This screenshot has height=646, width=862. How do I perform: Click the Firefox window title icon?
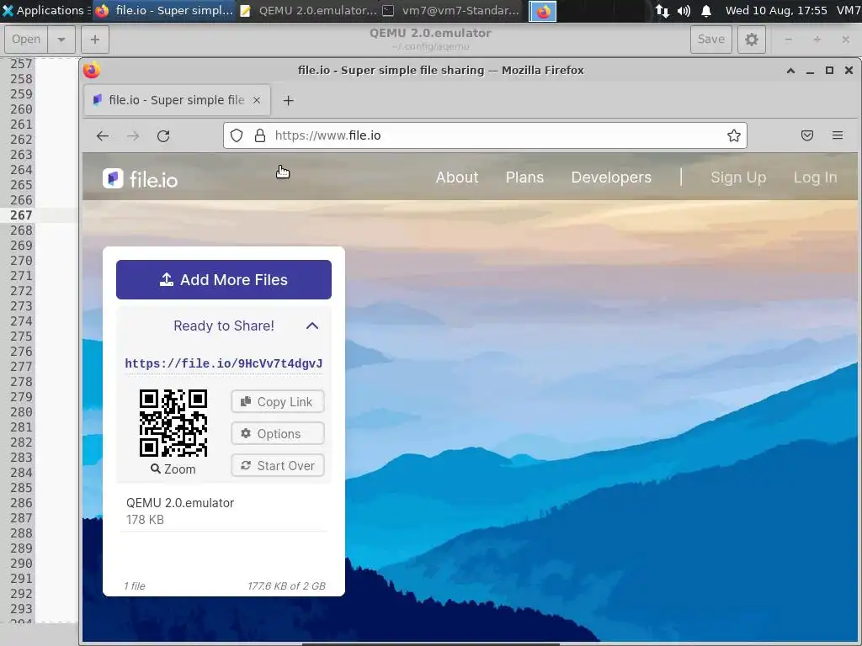92,71
